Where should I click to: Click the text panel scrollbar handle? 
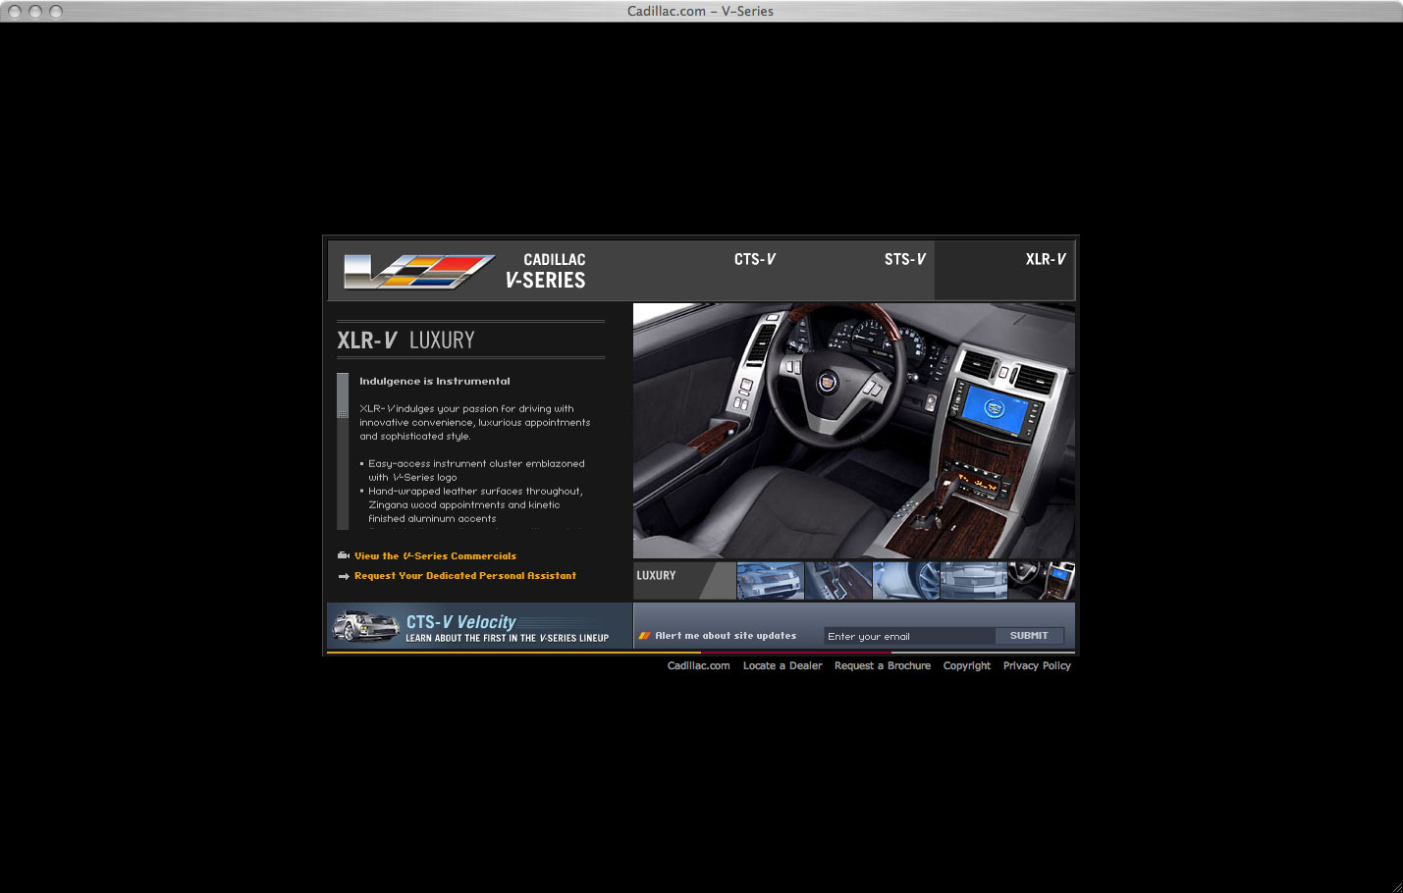tap(343, 395)
